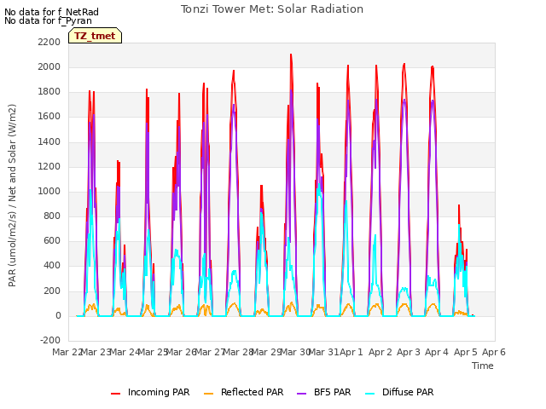Select the Incoming PAR legend label

click(x=159, y=392)
